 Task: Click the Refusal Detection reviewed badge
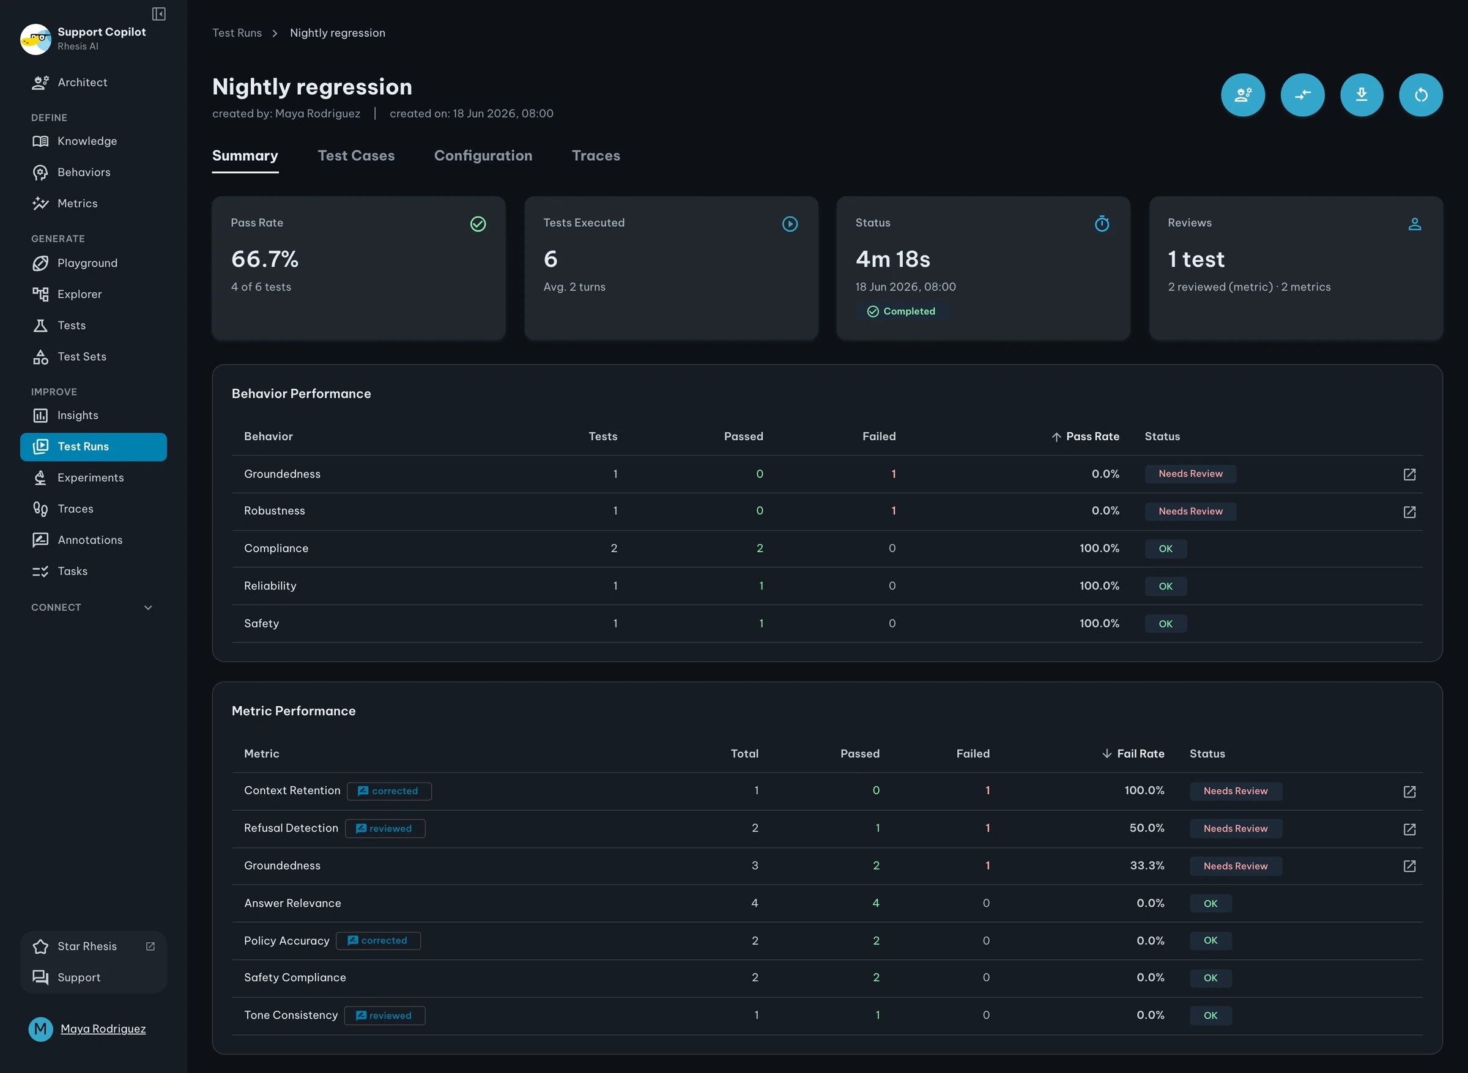(x=385, y=829)
